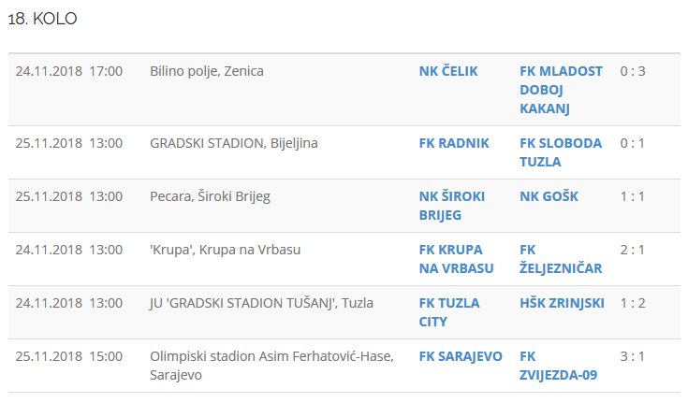Screen dimensions: 688x403
Task: Open the FK Sarajevo team page
Action: pyautogui.click(x=461, y=356)
